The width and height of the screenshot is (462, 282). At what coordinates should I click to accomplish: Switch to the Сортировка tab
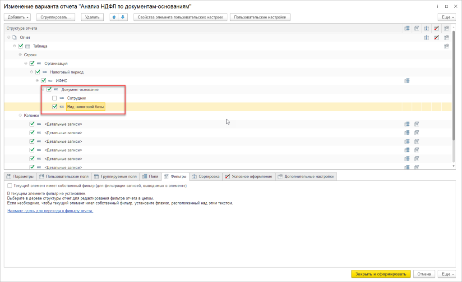point(206,177)
